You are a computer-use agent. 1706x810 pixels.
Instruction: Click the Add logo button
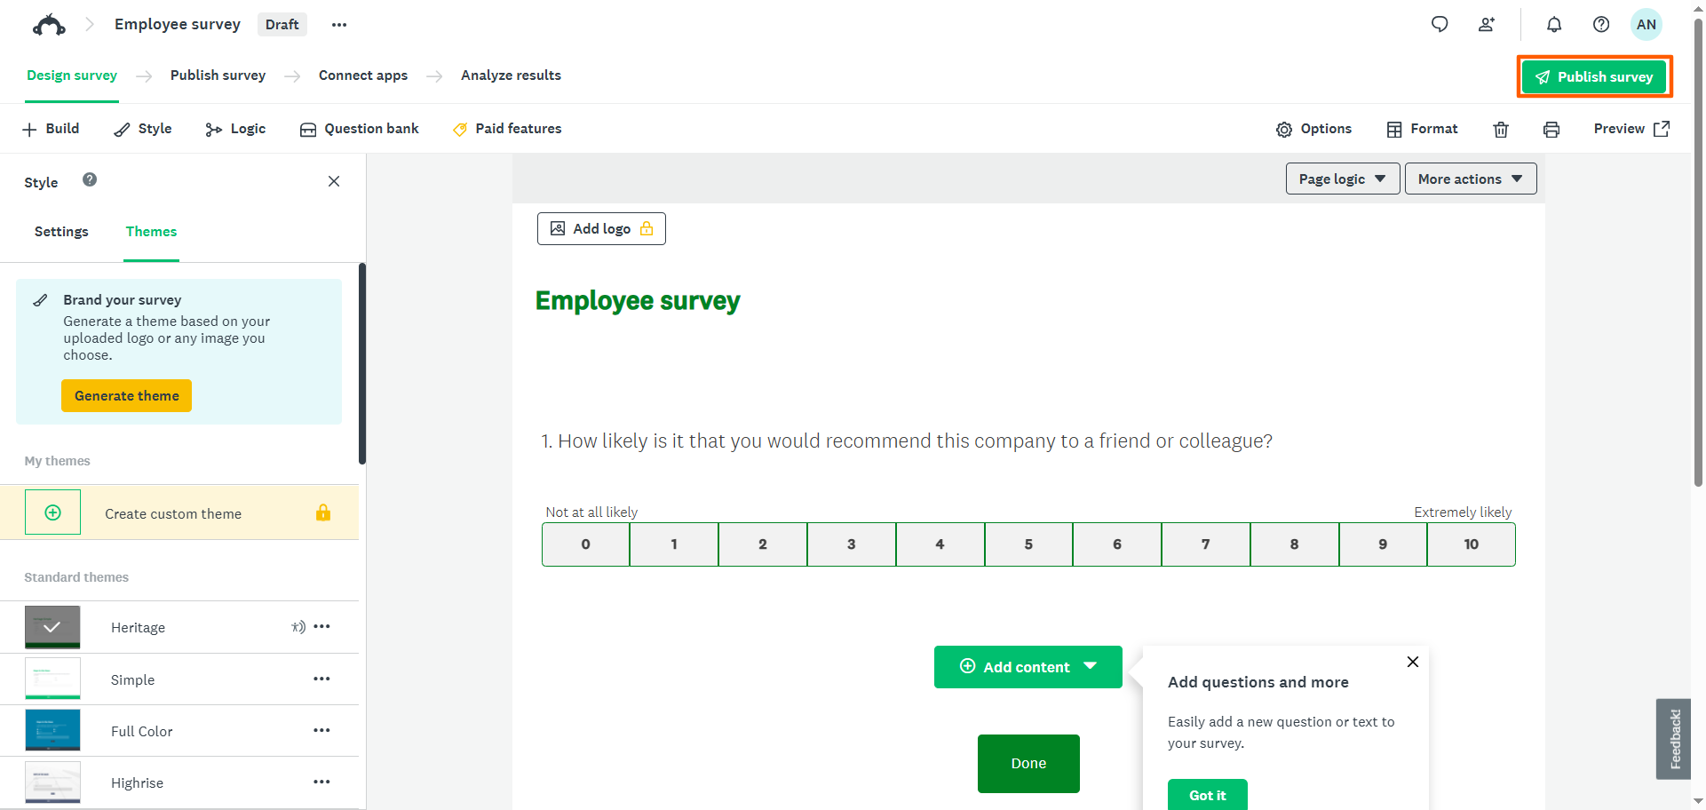(x=601, y=228)
